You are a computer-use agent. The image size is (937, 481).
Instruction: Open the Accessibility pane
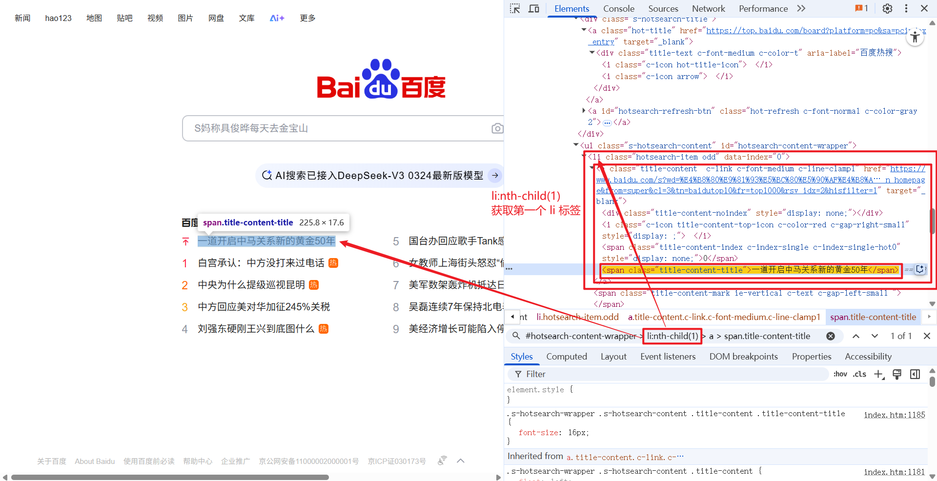pos(868,357)
